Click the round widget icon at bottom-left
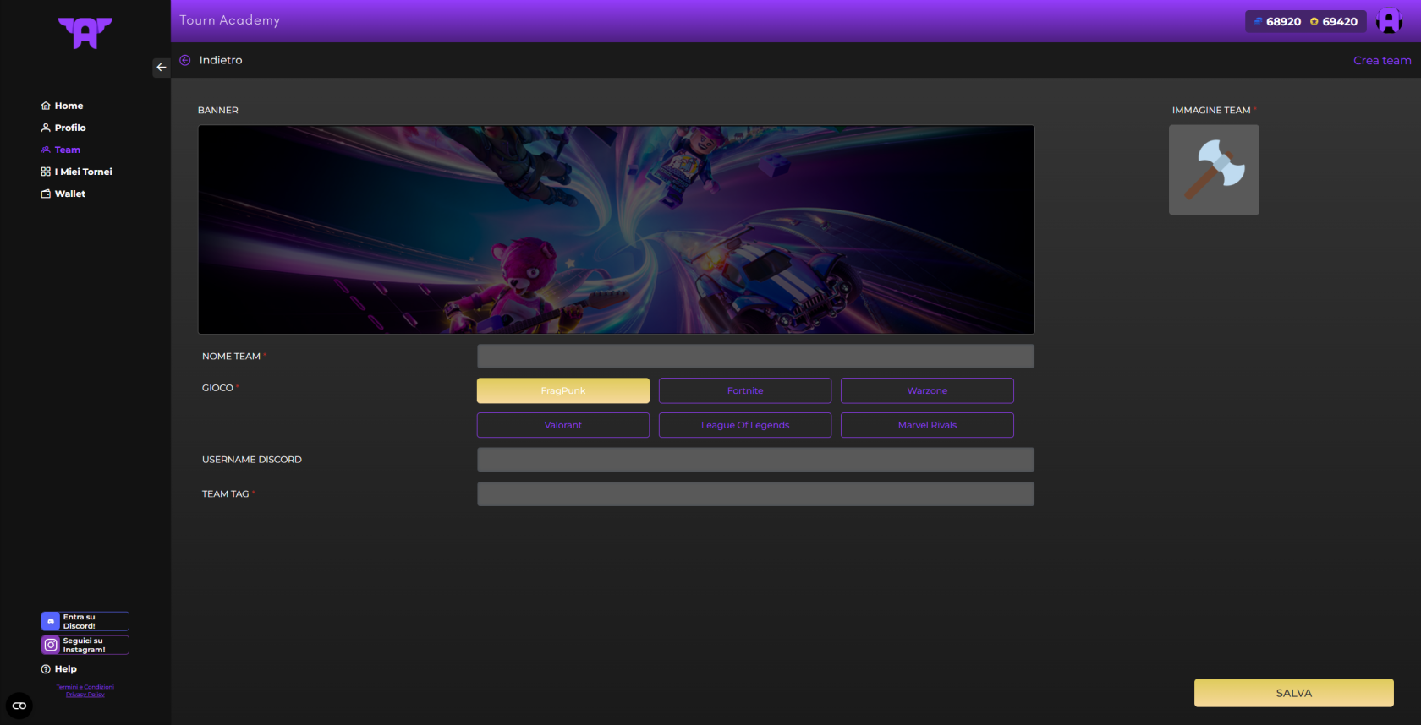The width and height of the screenshot is (1421, 725). click(x=19, y=706)
